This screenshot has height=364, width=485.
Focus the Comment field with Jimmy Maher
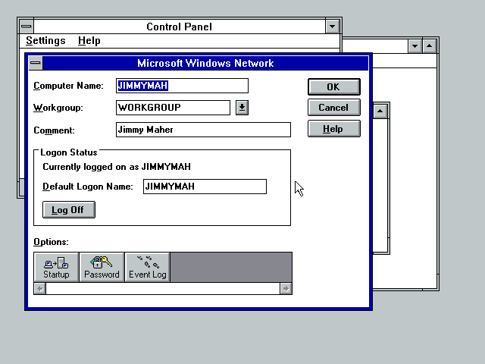pyautogui.click(x=203, y=130)
